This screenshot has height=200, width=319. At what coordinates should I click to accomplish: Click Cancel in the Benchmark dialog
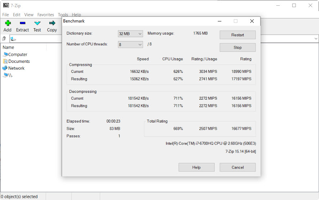[237, 167]
